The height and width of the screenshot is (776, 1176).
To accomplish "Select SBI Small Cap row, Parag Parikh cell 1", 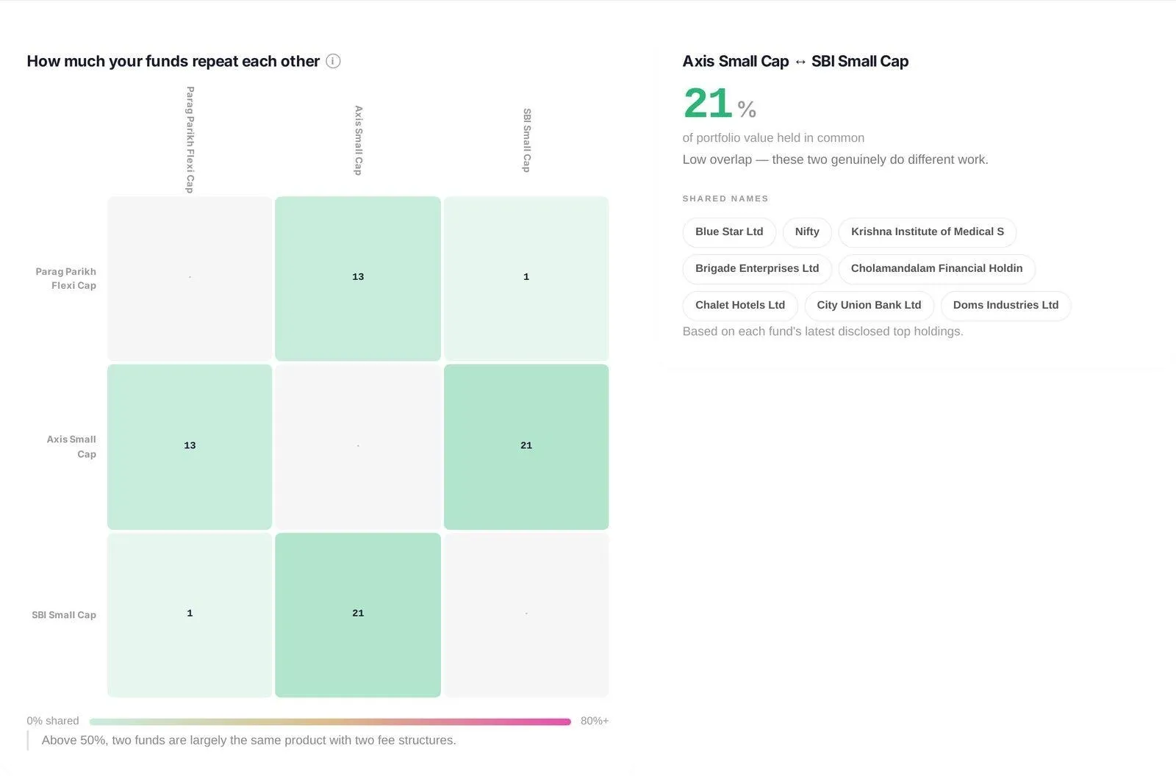I will coord(190,615).
